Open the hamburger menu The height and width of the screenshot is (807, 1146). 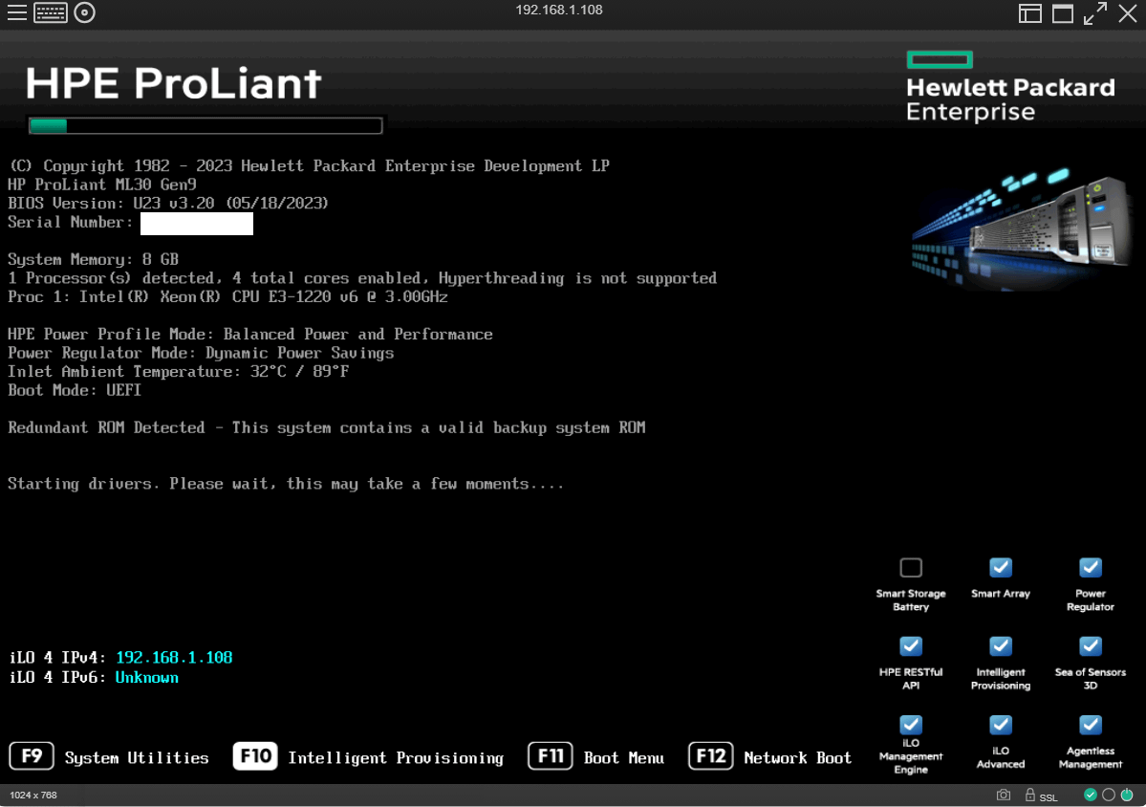click(x=17, y=12)
